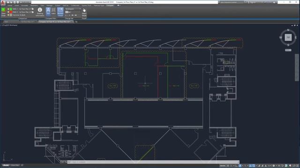Viewport: 300px width, 168px height.
Task: Switch to the Insert ribbon tab
Action: [17, 6]
